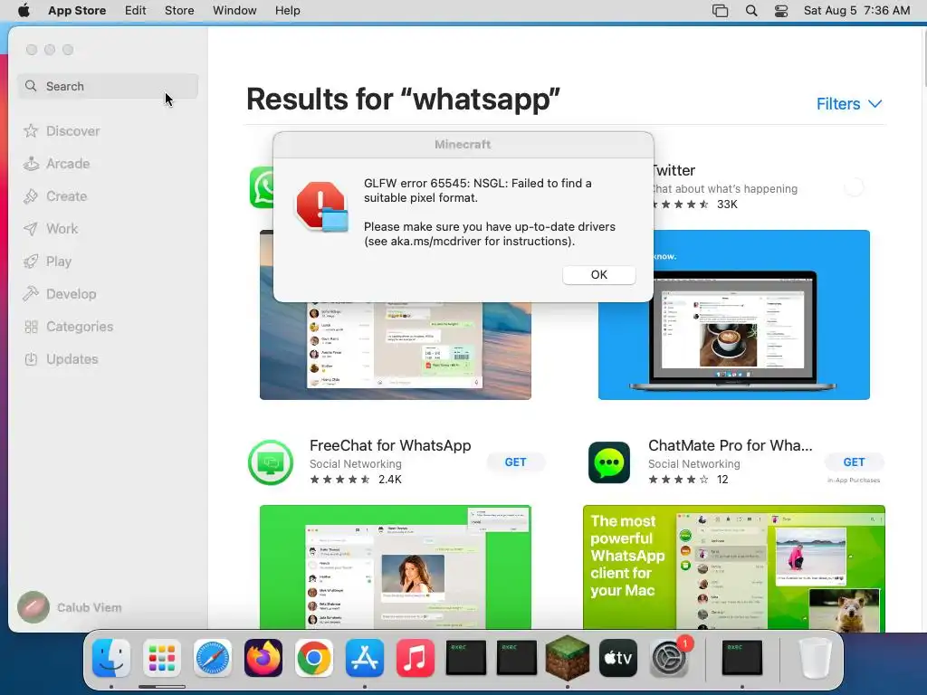Launch Google Chrome from the Dock
927x695 pixels.
[314, 658]
